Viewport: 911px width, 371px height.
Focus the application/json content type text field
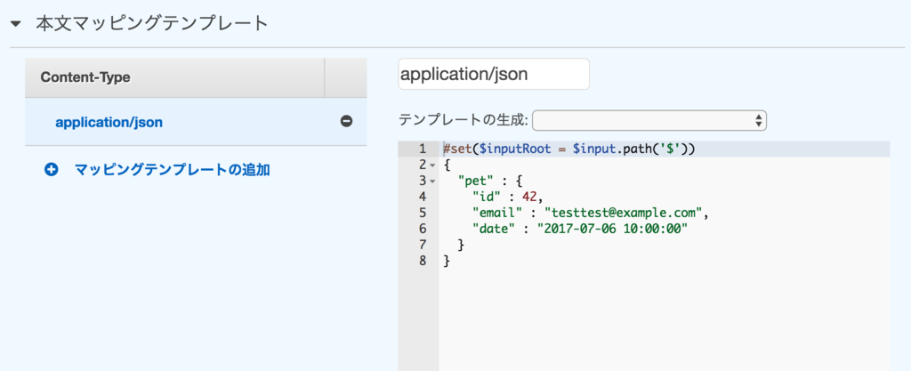[x=493, y=75]
